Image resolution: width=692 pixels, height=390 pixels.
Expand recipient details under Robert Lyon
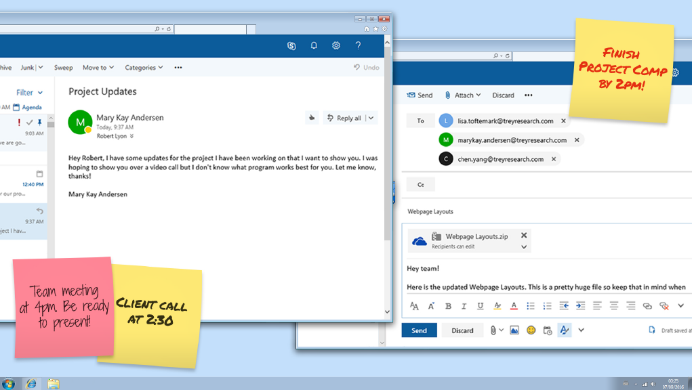pyautogui.click(x=131, y=136)
